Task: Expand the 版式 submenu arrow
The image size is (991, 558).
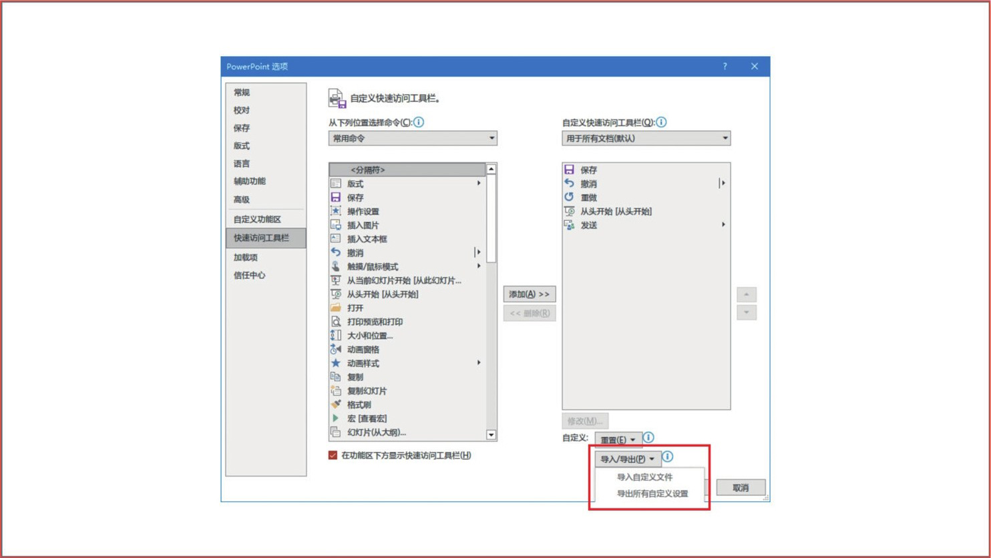Action: (x=479, y=183)
